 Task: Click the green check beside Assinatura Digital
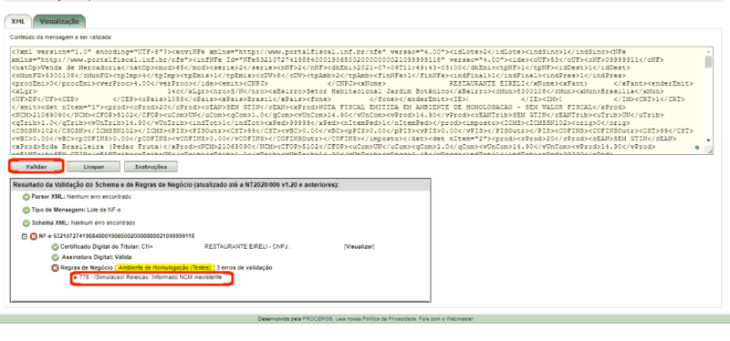55,257
